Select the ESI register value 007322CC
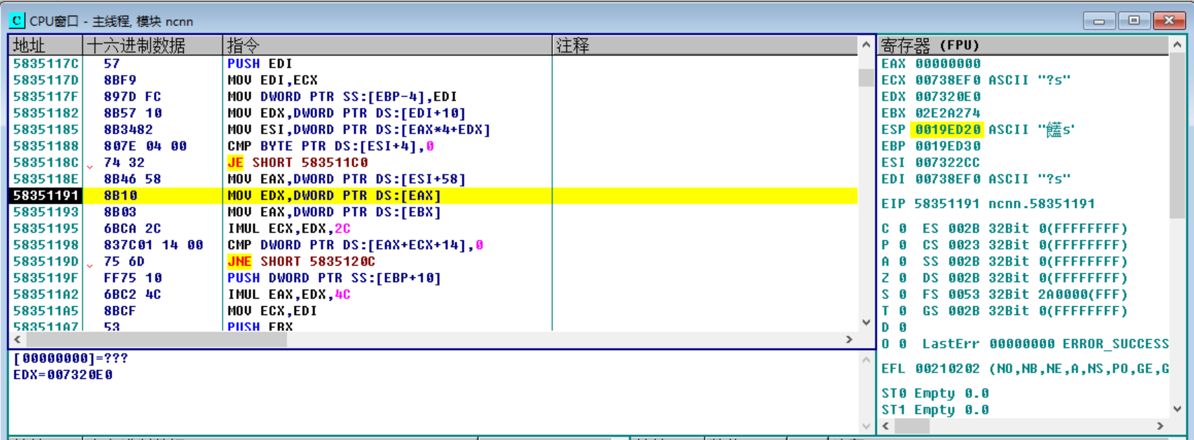 click(948, 163)
